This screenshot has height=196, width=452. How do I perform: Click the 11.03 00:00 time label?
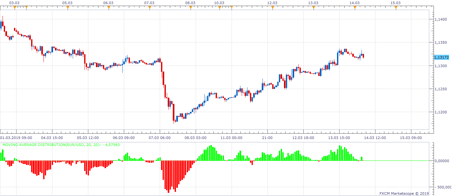[x=232, y=138]
